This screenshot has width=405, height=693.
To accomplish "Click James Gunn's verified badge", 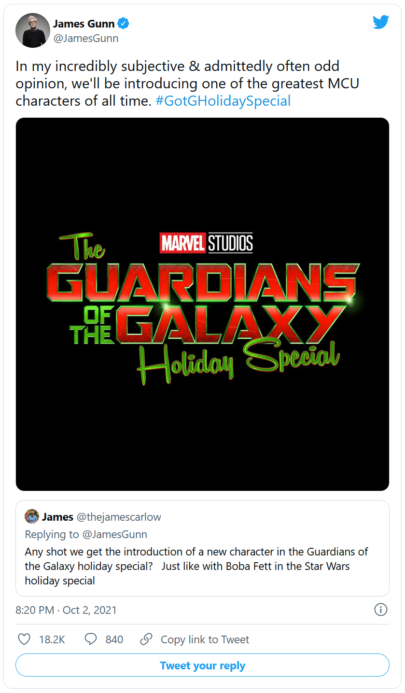I will tap(124, 23).
